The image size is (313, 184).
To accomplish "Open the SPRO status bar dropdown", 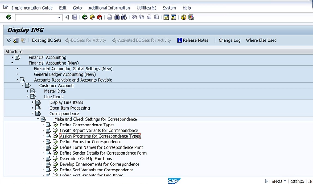I will 285,181.
